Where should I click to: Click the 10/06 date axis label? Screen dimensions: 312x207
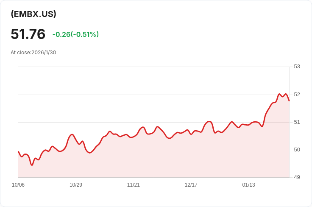[x=18, y=185]
